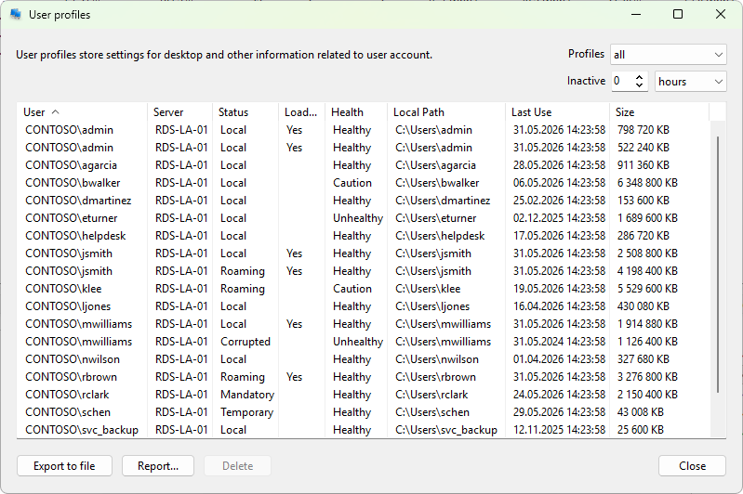Click Caution in the bwalker row
Screen dimensions: 743x494
(352, 183)
